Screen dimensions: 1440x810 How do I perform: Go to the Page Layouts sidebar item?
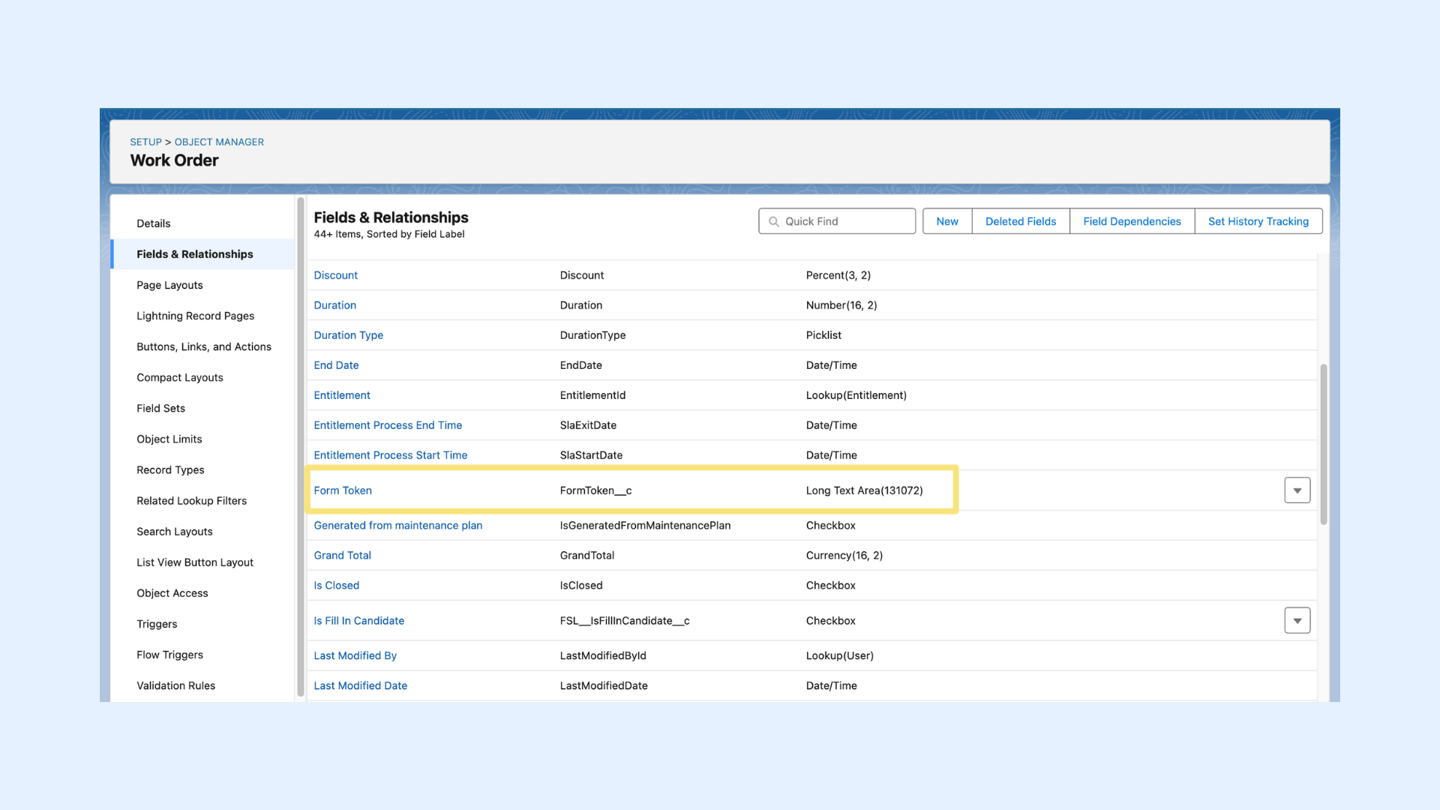[169, 285]
